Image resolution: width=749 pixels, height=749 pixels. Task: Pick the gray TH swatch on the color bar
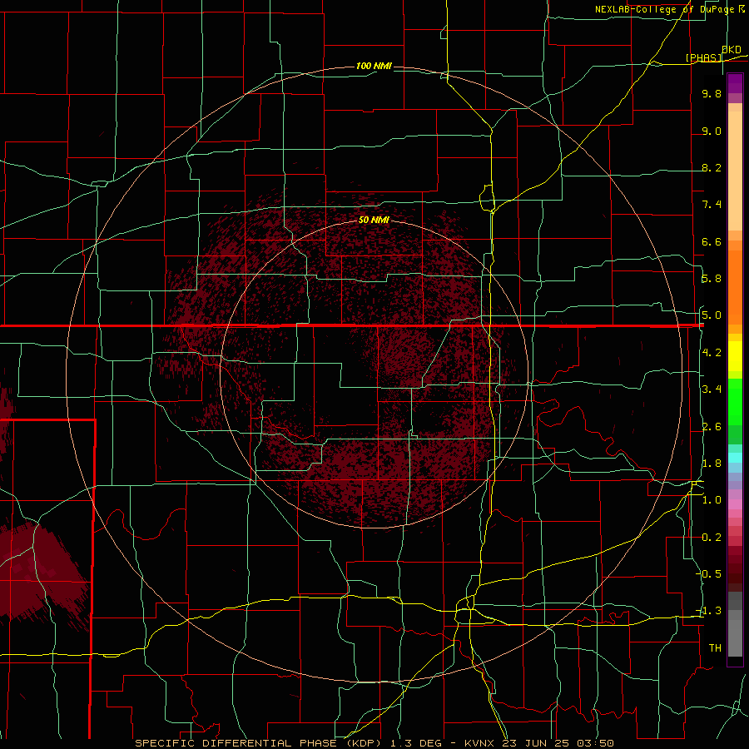735,637
